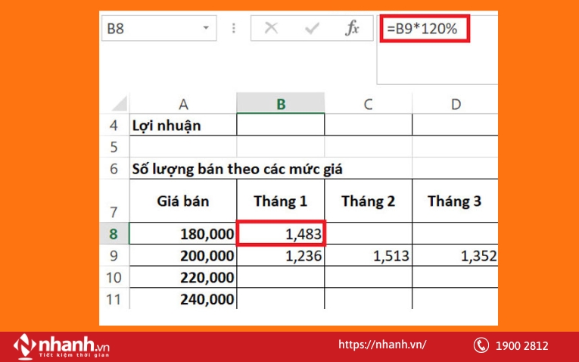
Task: Click empty cell B4 next to Lợi nhuận
Action: tap(281, 125)
